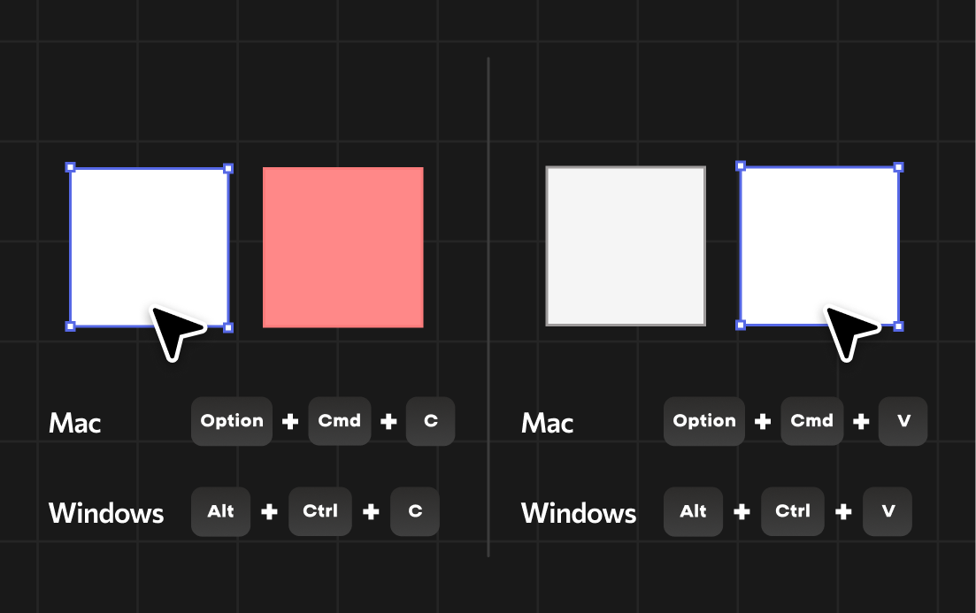This screenshot has height=613, width=976.
Task: Click the pink square
Action: point(343,247)
